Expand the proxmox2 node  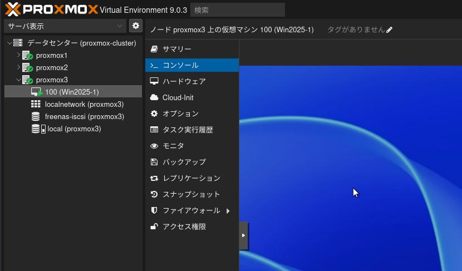pyautogui.click(x=18, y=67)
